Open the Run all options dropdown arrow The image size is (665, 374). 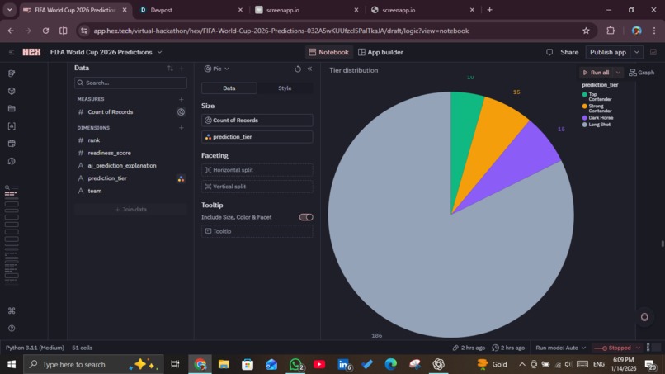618,73
